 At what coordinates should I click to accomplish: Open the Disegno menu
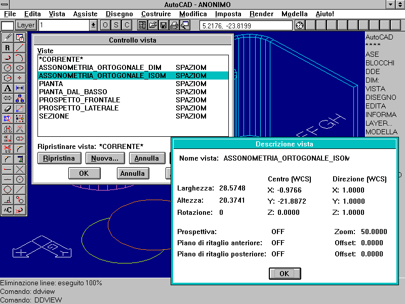pos(119,14)
